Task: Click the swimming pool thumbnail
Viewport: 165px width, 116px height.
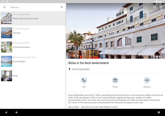Action: click(6, 61)
